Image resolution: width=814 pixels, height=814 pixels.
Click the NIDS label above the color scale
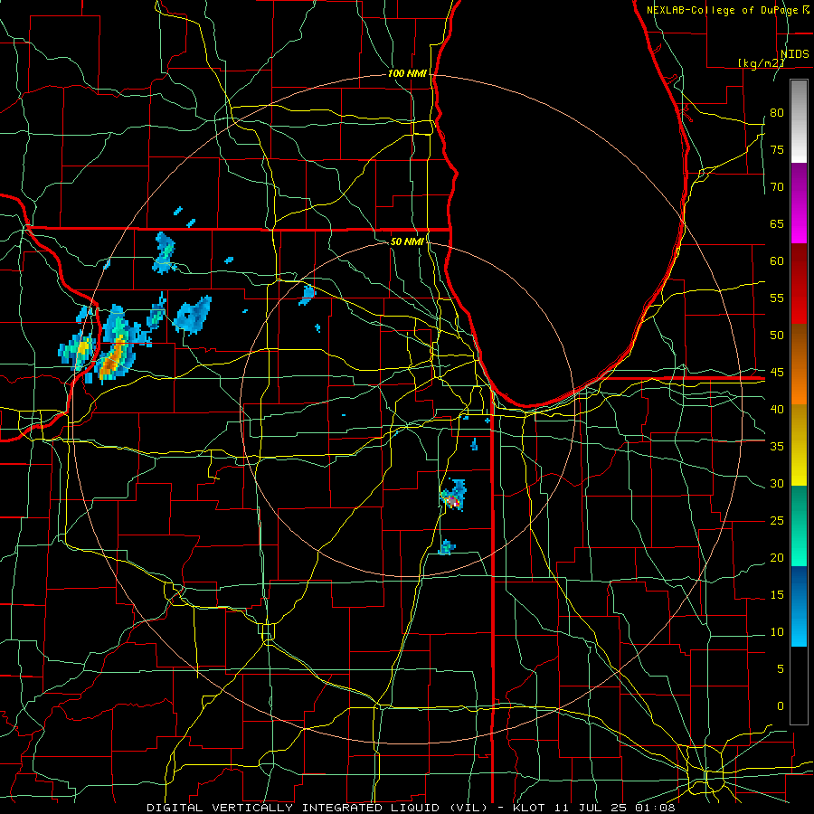(x=794, y=54)
